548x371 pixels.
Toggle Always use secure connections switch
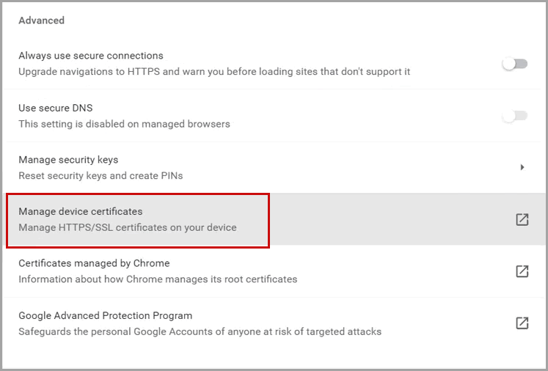(515, 64)
